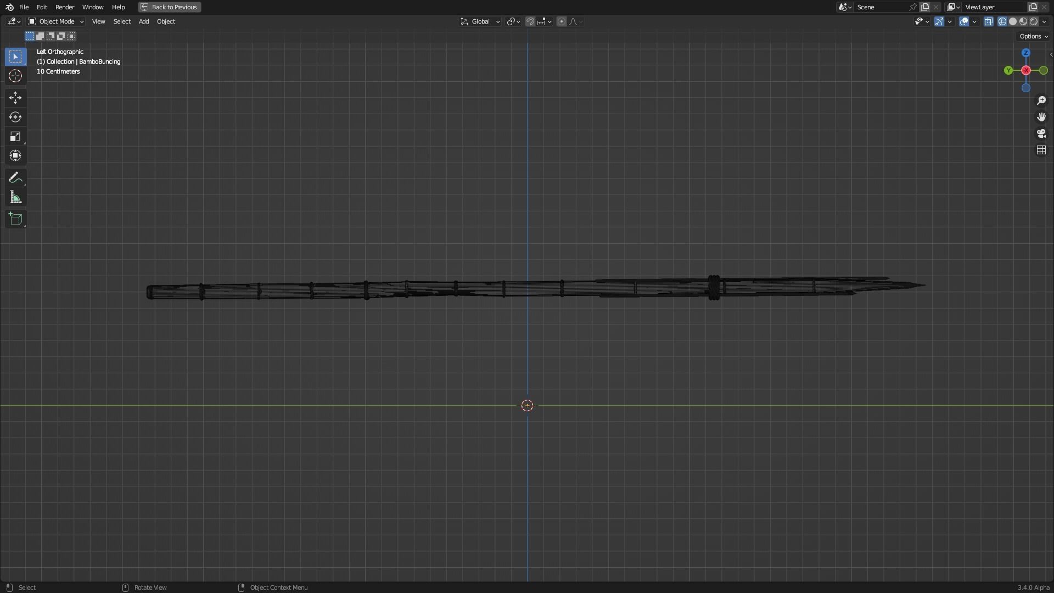
Task: Click the negative Z blue gizmo dot
Action: (1026, 88)
